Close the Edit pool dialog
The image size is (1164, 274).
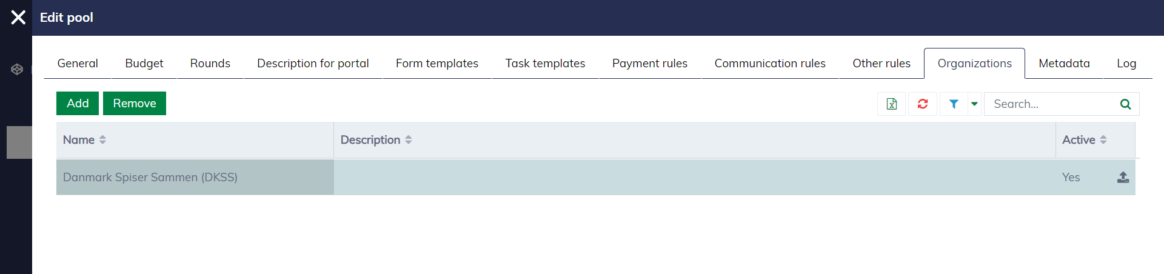[x=18, y=18]
